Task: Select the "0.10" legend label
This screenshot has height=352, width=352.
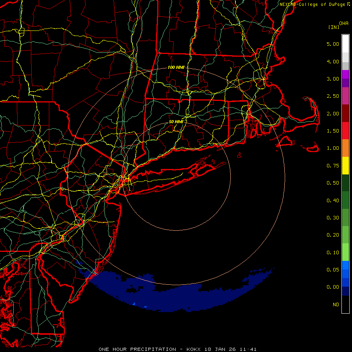Action: (x=333, y=253)
